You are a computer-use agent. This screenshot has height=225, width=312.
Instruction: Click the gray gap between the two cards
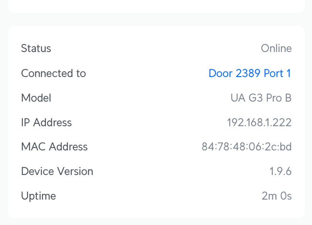[156, 19]
